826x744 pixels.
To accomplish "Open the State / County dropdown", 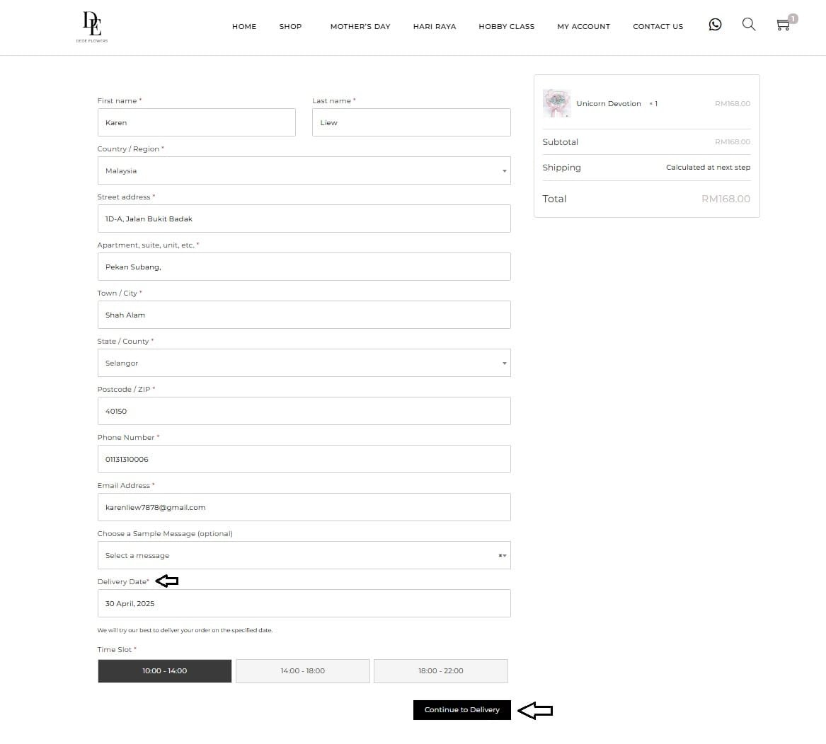I will (x=304, y=363).
